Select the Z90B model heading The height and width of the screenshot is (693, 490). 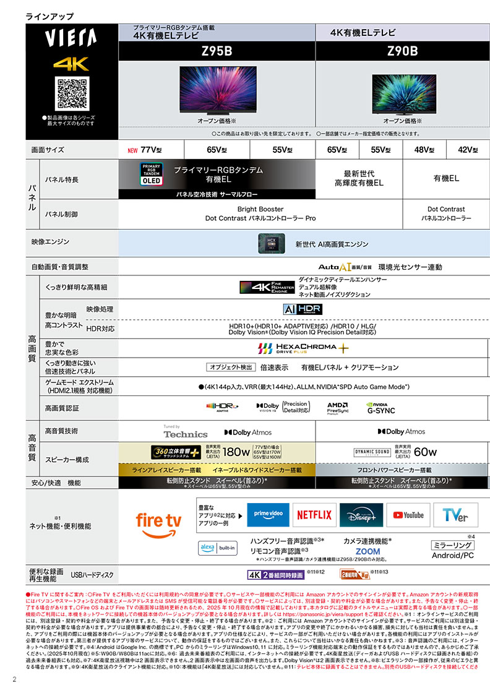pos(402,51)
